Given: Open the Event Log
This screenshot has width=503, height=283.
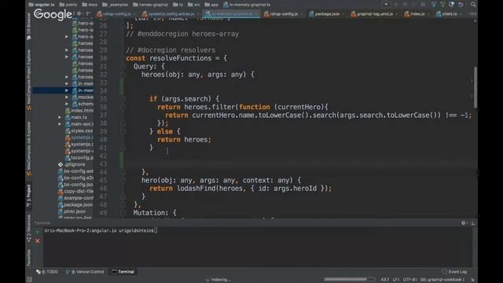Looking at the screenshot, I should point(454,272).
